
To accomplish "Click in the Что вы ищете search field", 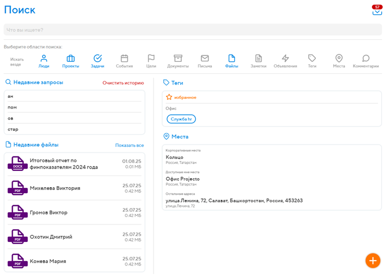I will point(191,30).
